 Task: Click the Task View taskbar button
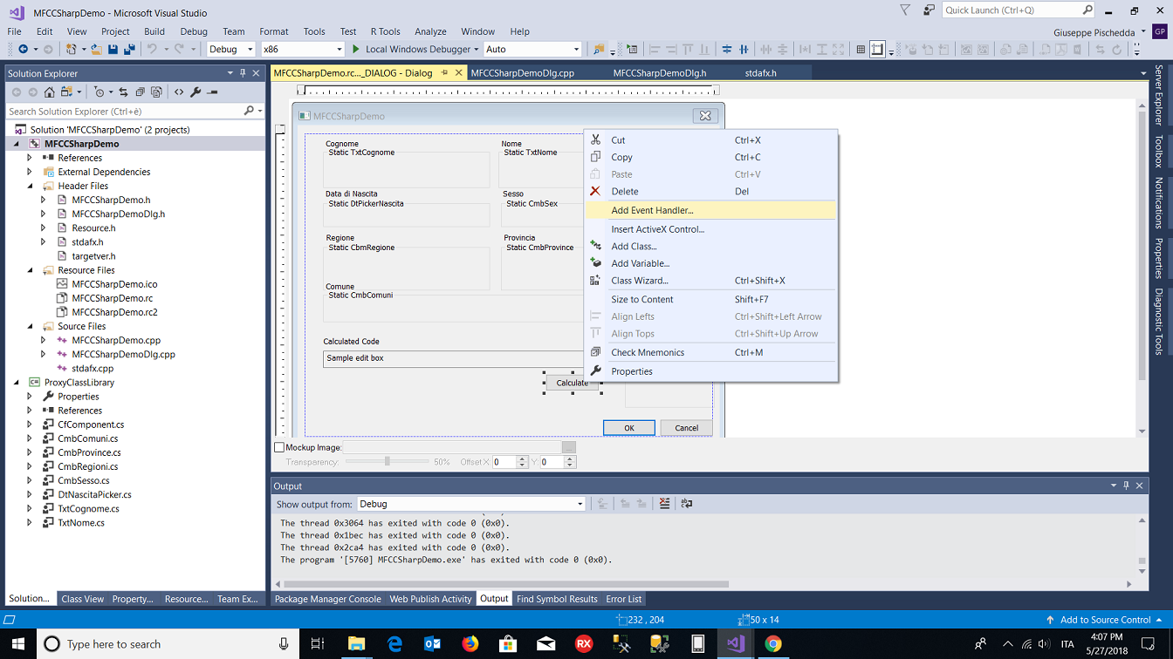[x=318, y=644]
